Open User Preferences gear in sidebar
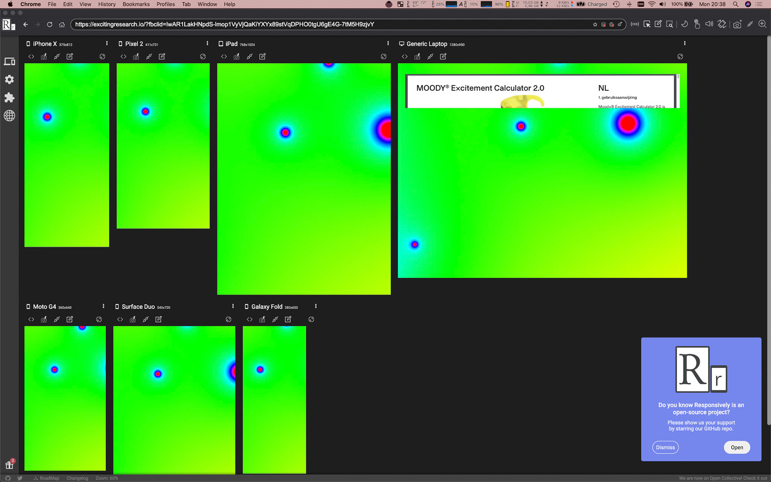The height and width of the screenshot is (482, 771). (9, 80)
